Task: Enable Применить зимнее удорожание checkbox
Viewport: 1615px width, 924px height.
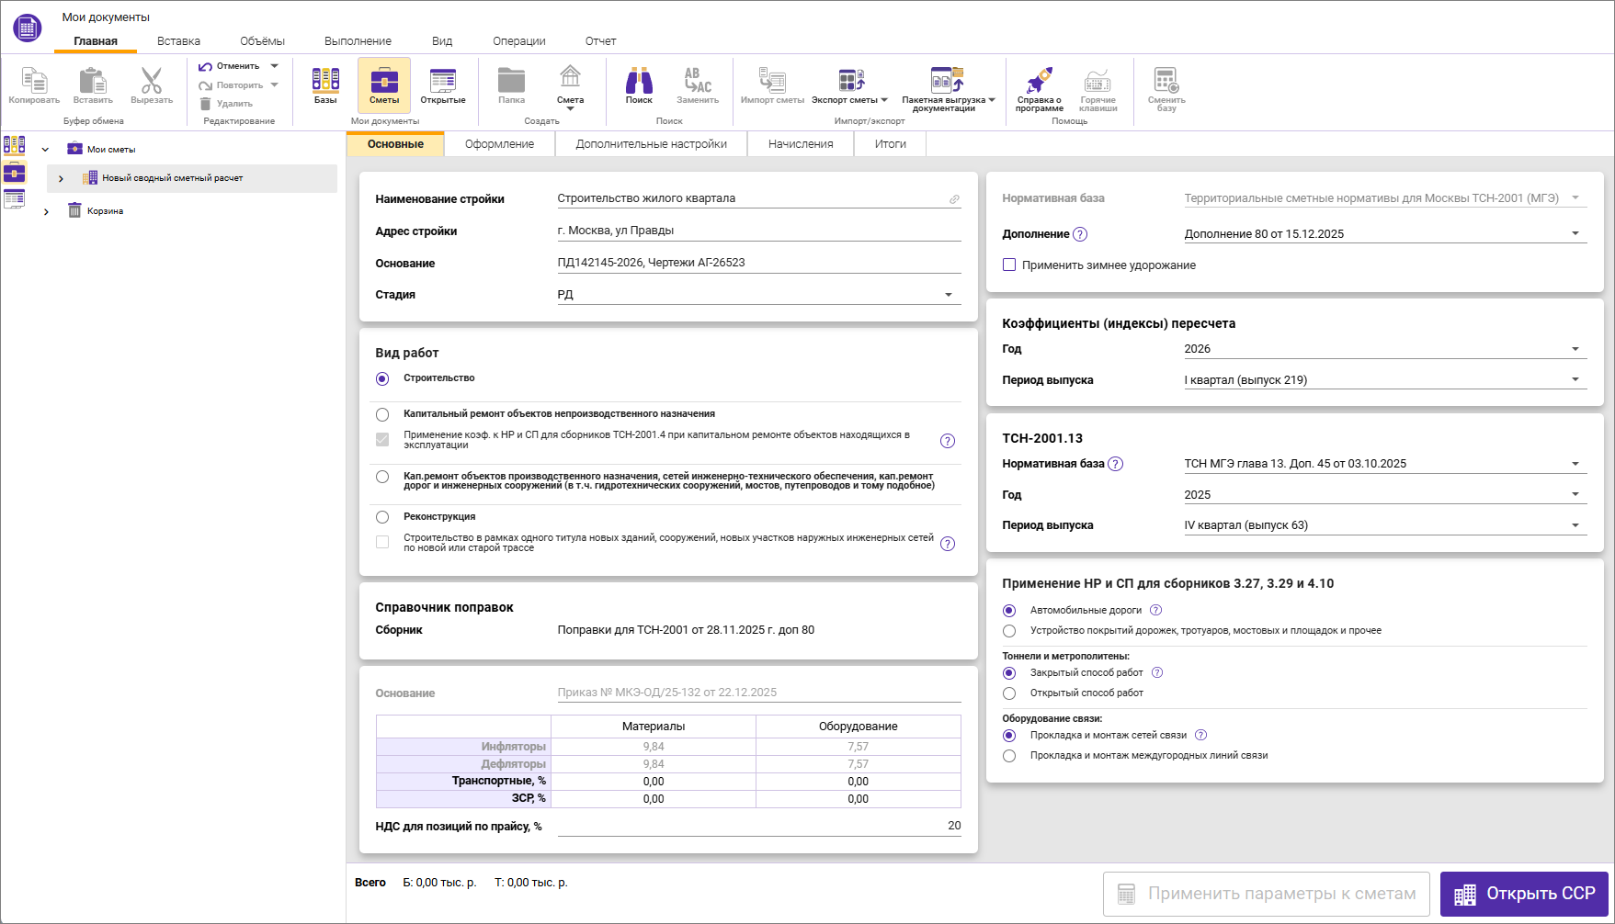Action: click(1009, 265)
